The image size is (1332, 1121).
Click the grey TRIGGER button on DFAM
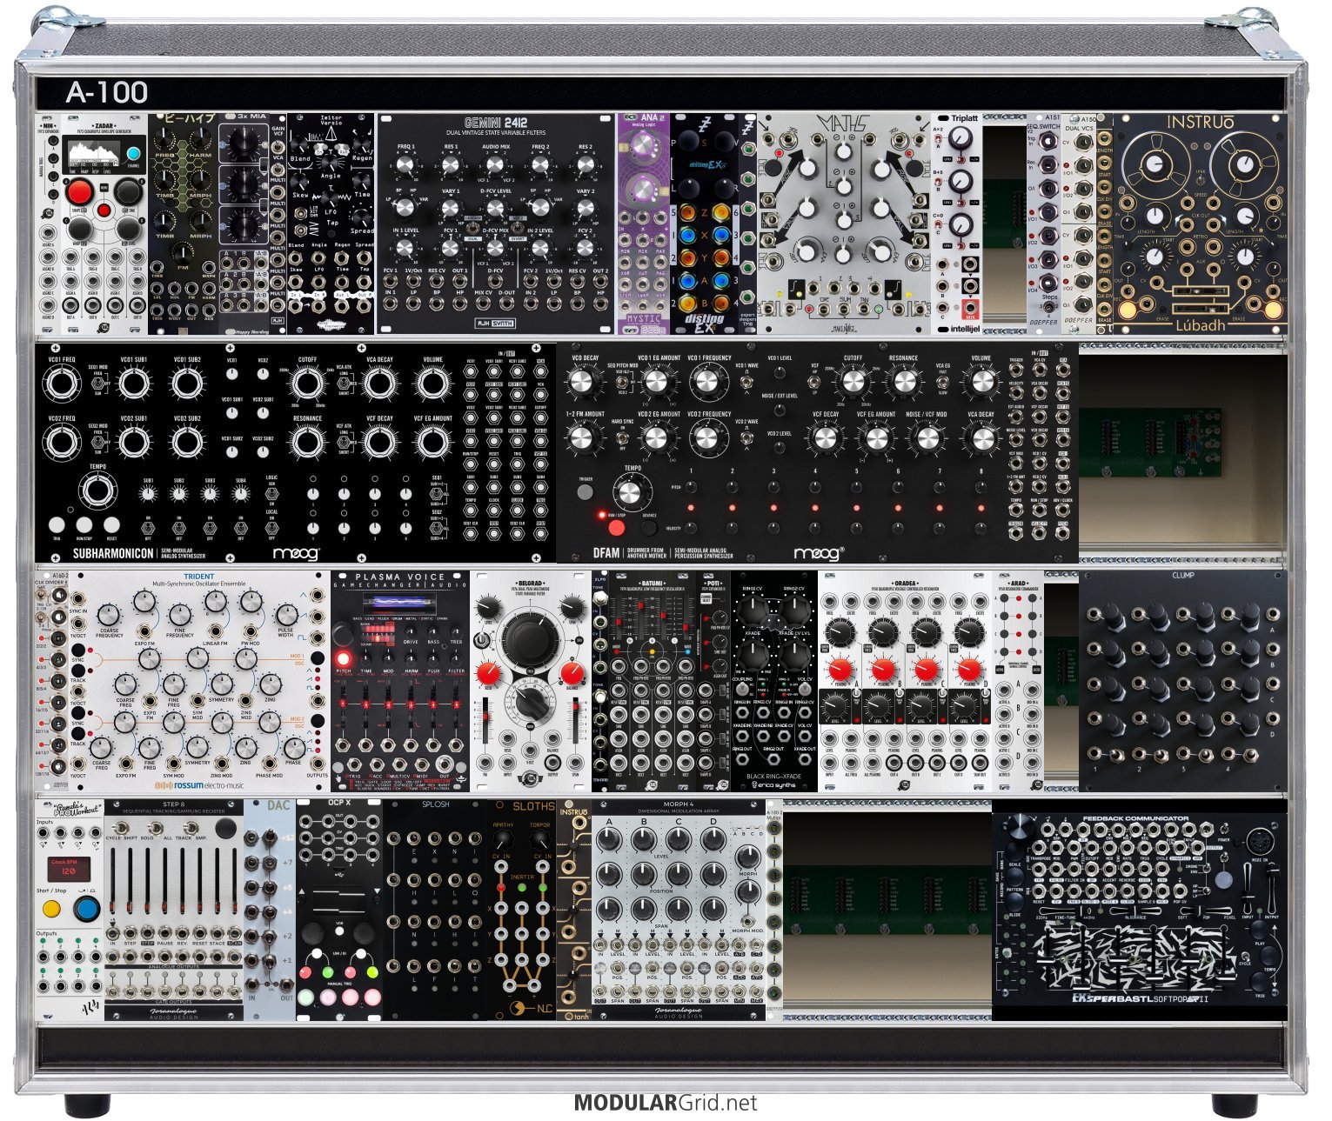pos(585,492)
